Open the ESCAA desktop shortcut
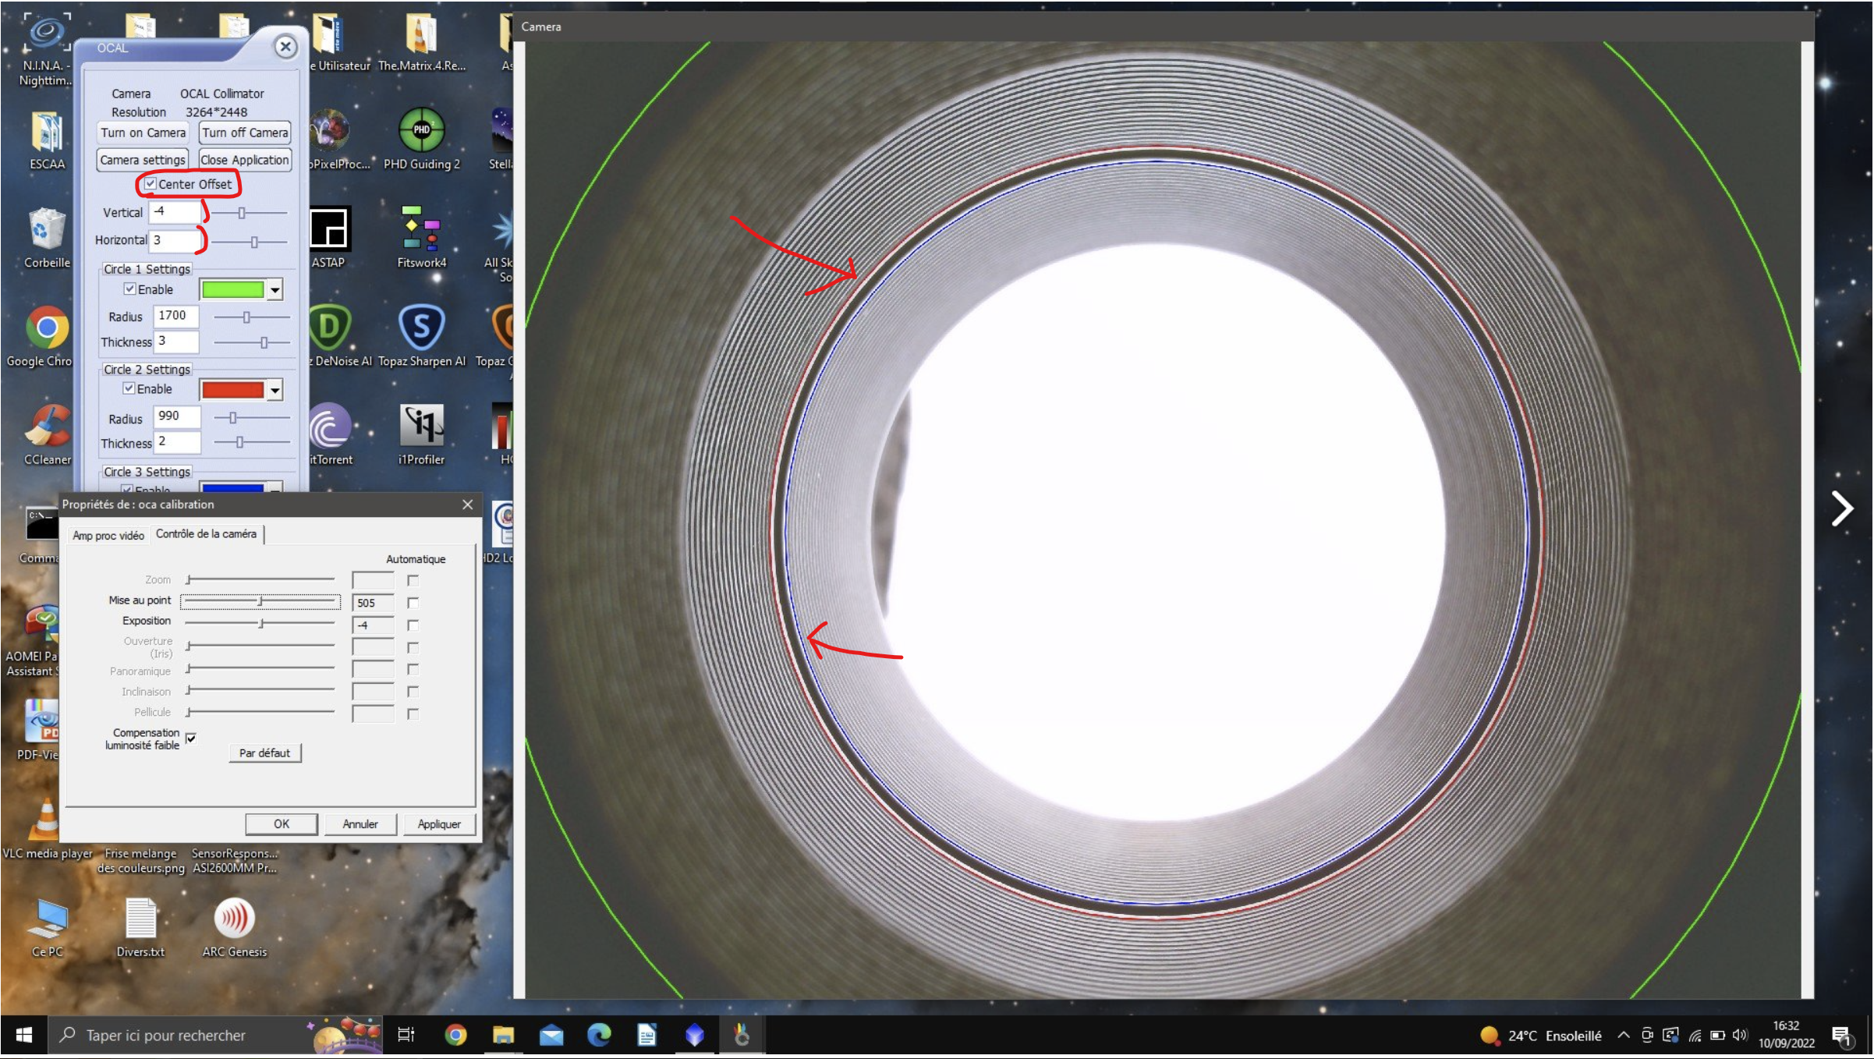Screen dimensions: 1874x1059 (47, 140)
